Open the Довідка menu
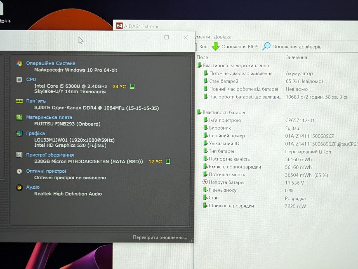This screenshot has height=269, width=358. pyautogui.click(x=222, y=37)
